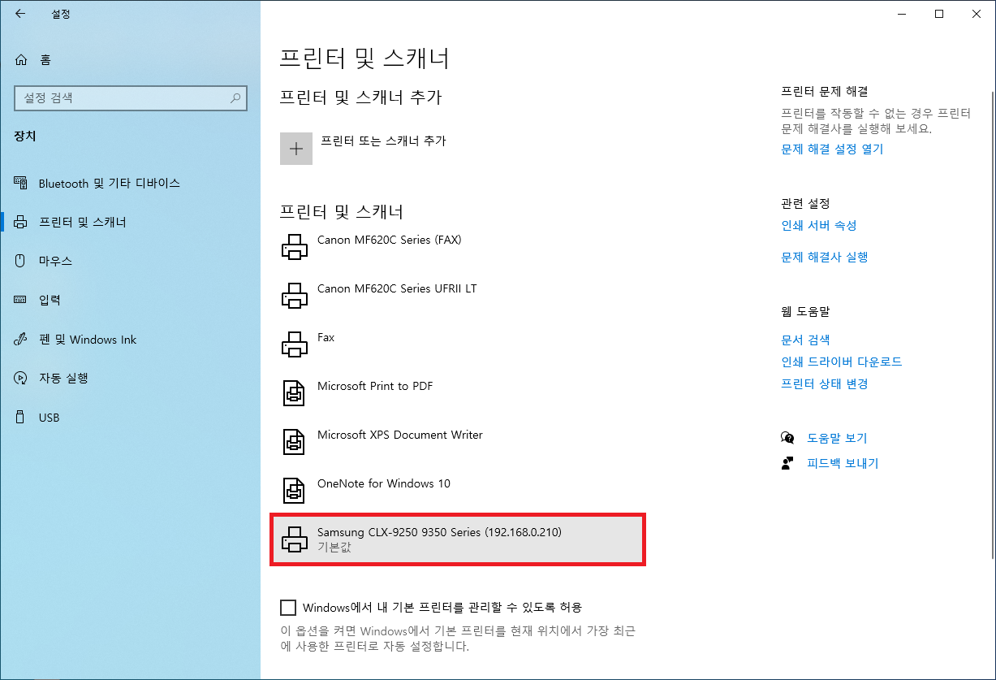This screenshot has width=996, height=680.
Task: Click the help chat icon
Action: (787, 438)
